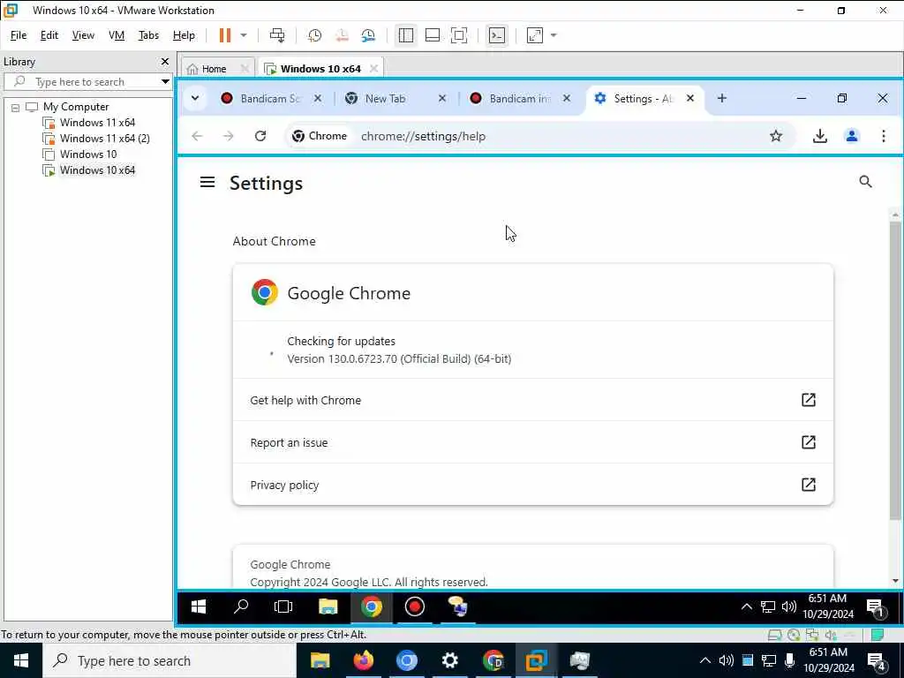Close the New Tab Chrome tab
The width and height of the screenshot is (904, 678).
[442, 99]
